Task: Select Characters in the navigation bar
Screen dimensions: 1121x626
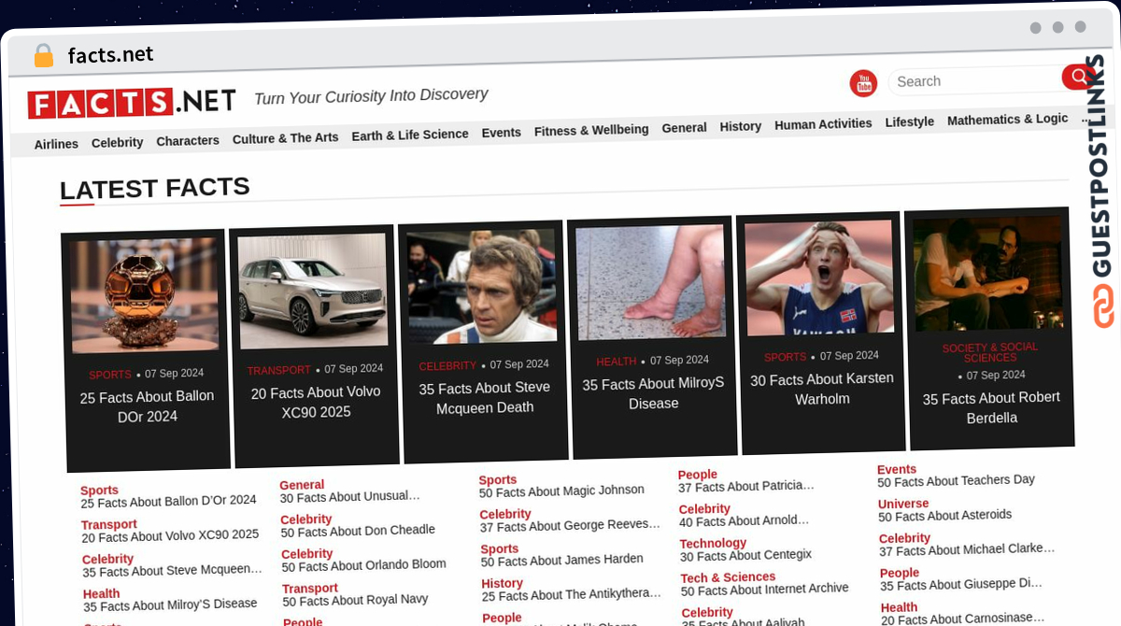Action: click(188, 140)
